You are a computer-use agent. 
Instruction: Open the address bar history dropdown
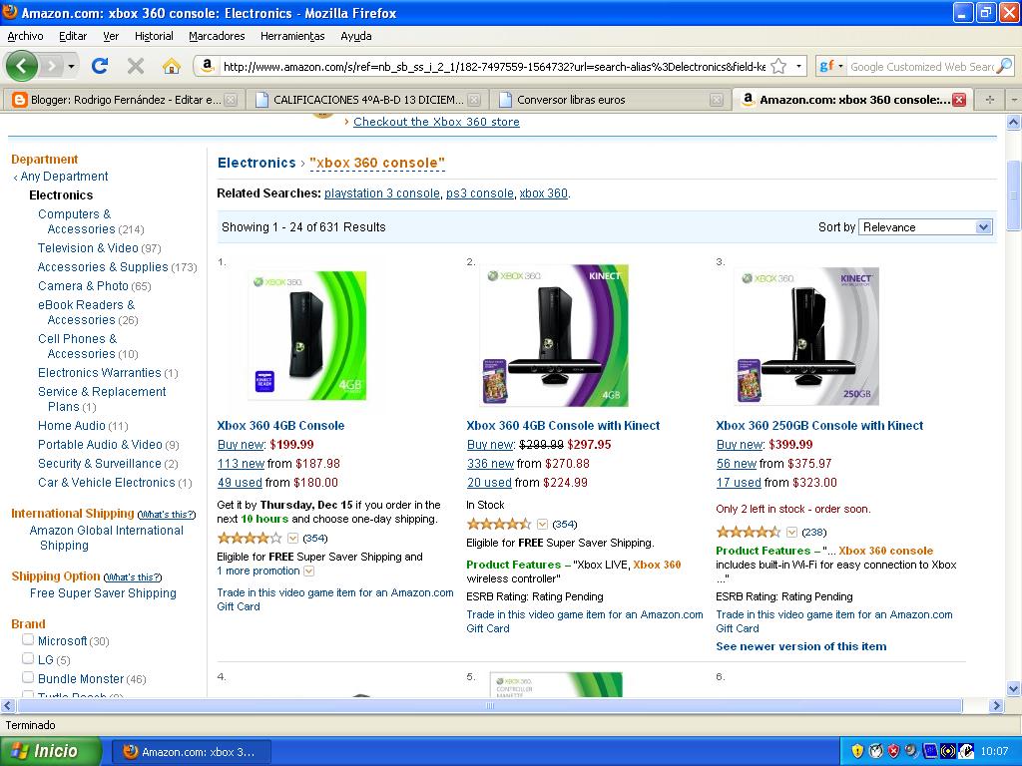(x=798, y=67)
